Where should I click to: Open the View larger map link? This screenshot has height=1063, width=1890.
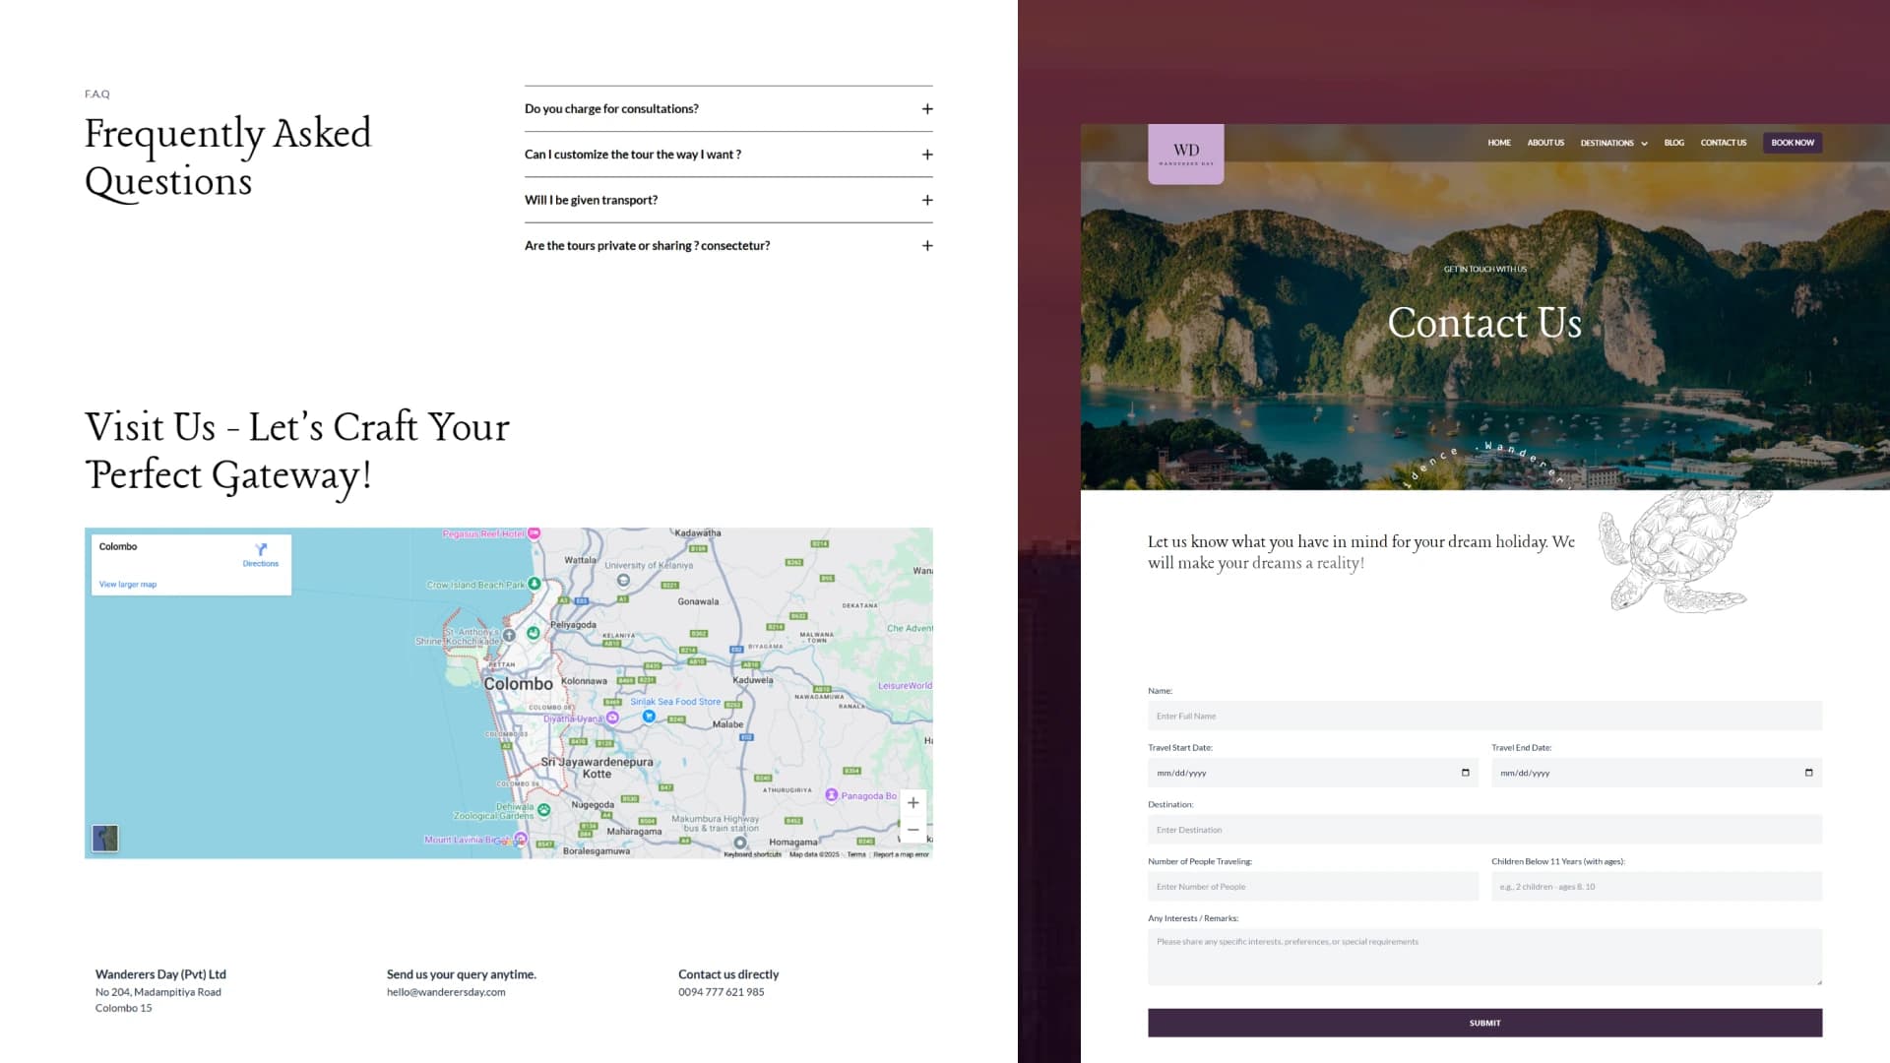click(128, 585)
